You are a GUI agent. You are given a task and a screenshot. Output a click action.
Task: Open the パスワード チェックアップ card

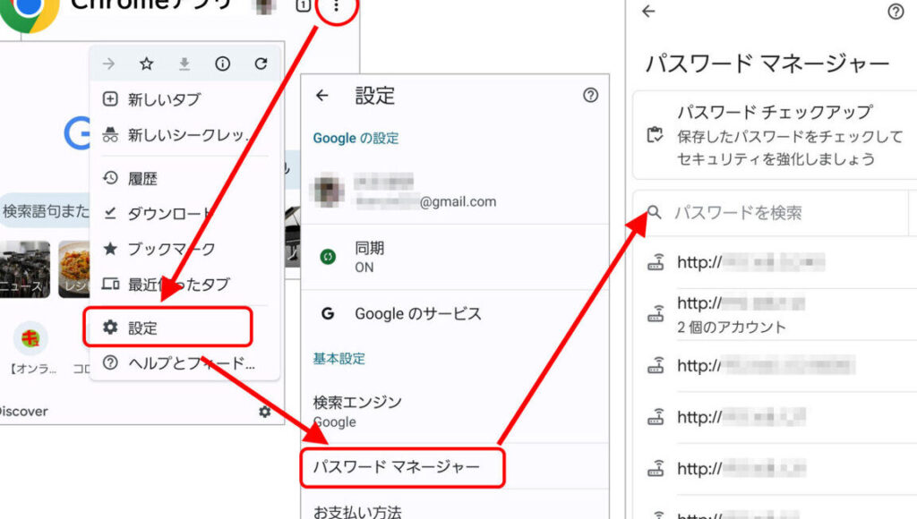(774, 136)
